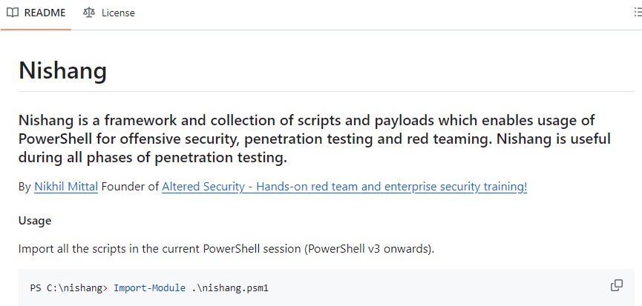
Task: Click the Nishang main heading
Action: click(63, 70)
